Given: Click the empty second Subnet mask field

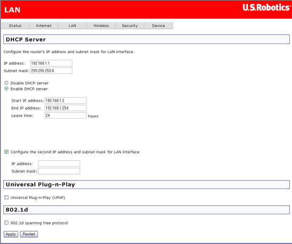Looking at the screenshot, I should [59, 171].
